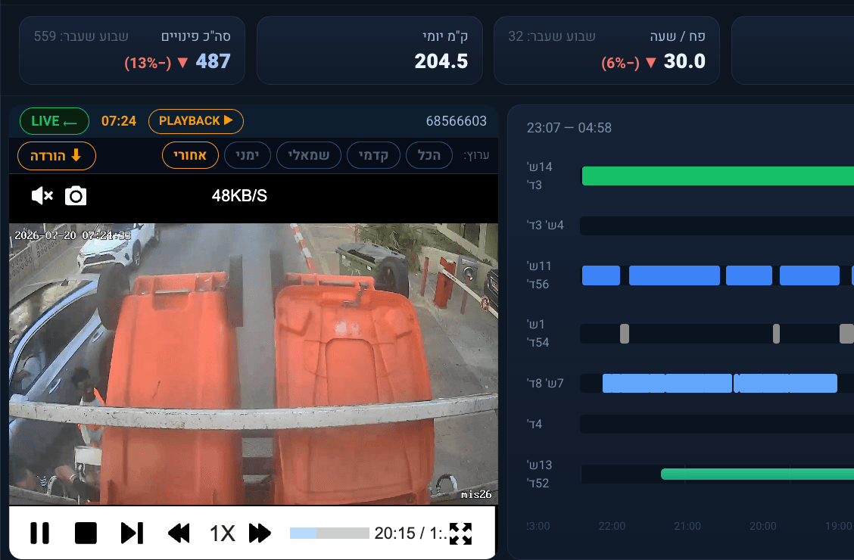Screen dimensions: 854x560
Task: Click the vehicle ID 68566603
Action: 457,121
